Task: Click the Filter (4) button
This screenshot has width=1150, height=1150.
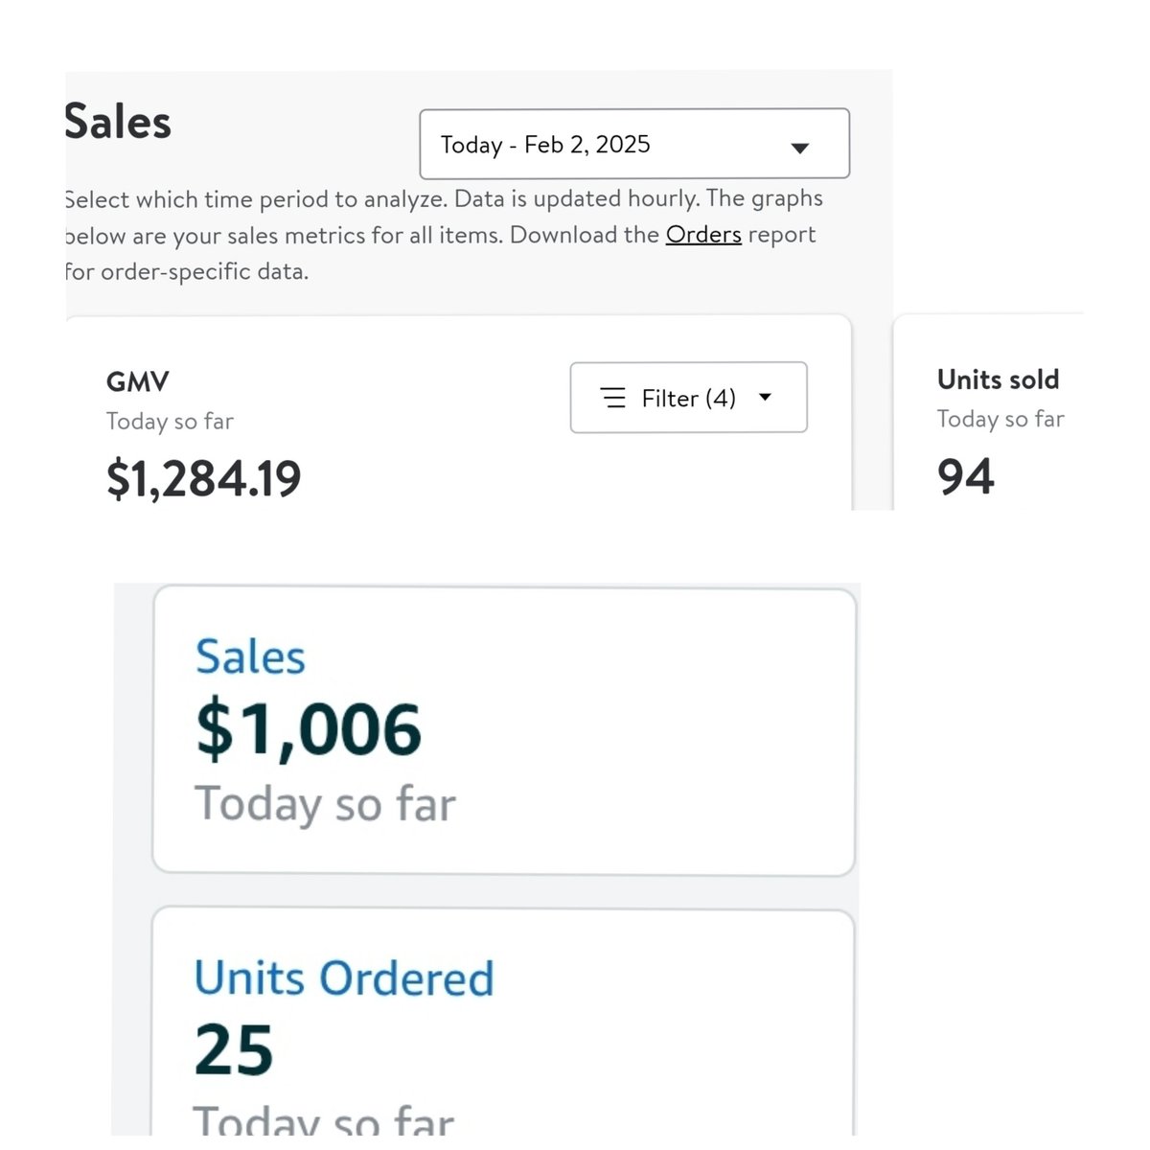Action: (x=688, y=398)
